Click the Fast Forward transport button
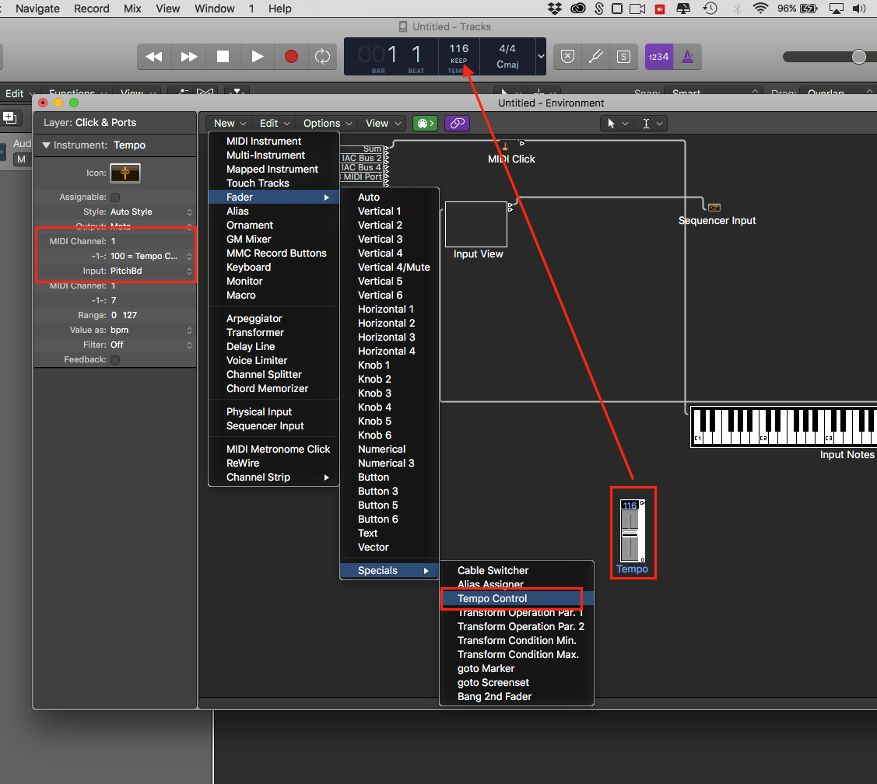This screenshot has width=877, height=784. pyautogui.click(x=188, y=57)
